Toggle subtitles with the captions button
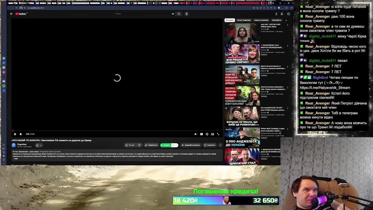 (x=201, y=134)
